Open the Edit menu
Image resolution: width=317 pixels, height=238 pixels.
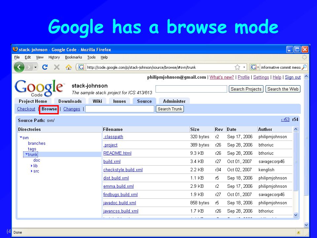pos(28,57)
